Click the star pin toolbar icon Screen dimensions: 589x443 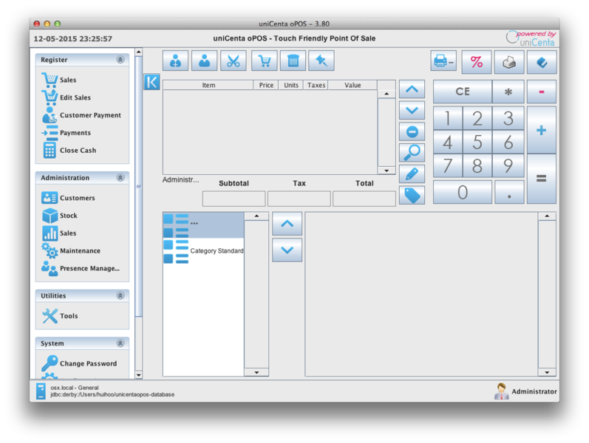321,61
